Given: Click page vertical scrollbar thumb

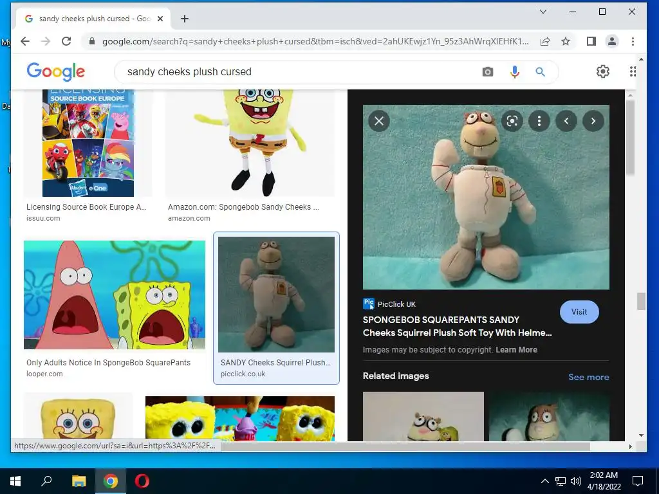Looking at the screenshot, I should coord(640,301).
